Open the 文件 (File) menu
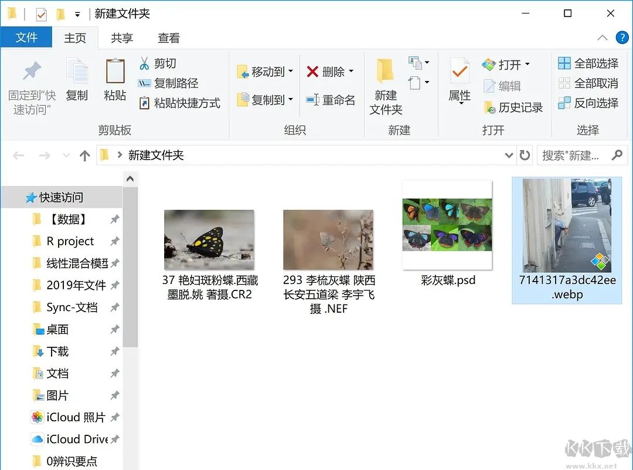 click(x=26, y=38)
